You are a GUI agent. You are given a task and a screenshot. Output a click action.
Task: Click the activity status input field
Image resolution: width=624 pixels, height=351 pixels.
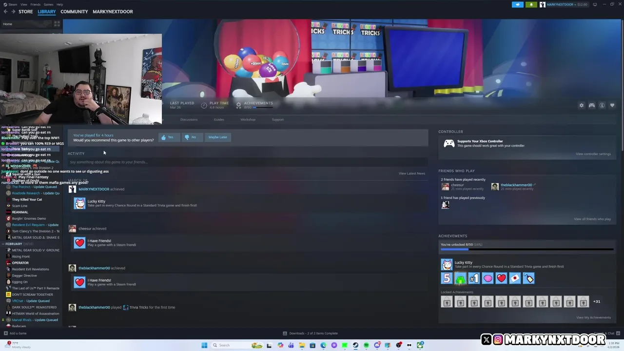point(248,162)
